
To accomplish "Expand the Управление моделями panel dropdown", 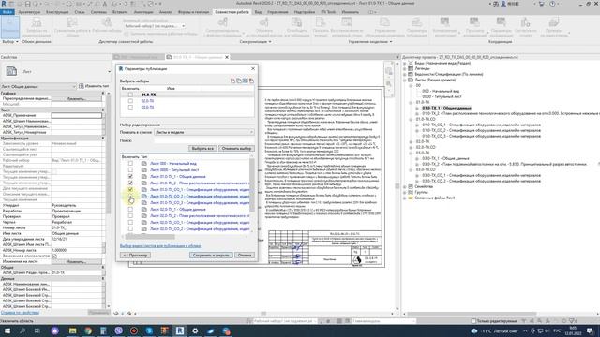I will pyautogui.click(x=370, y=41).
